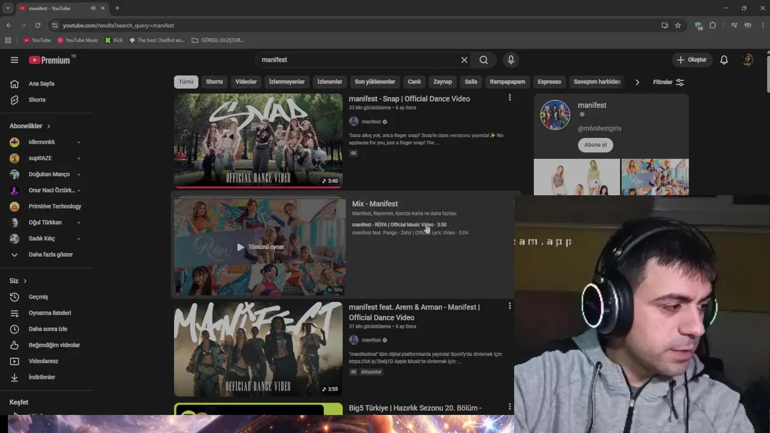Select the Son yüklenenler filter chip
770x433 pixels.
(x=375, y=82)
